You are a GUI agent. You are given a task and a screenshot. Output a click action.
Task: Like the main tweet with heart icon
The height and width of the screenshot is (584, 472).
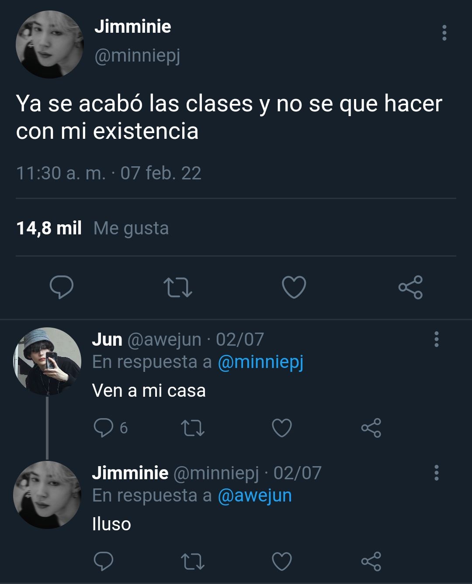tap(294, 287)
